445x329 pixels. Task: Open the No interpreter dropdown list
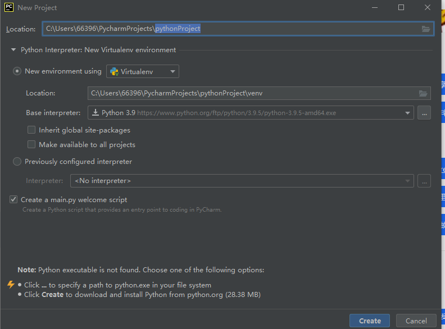point(242,181)
